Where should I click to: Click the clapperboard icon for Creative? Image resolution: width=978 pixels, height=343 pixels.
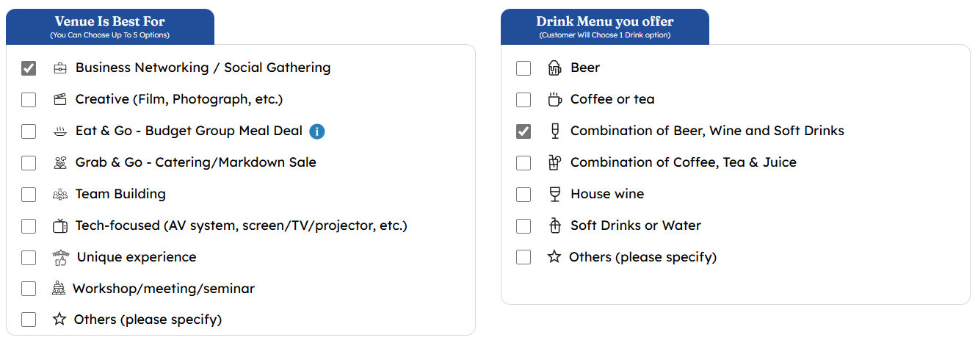coord(60,99)
